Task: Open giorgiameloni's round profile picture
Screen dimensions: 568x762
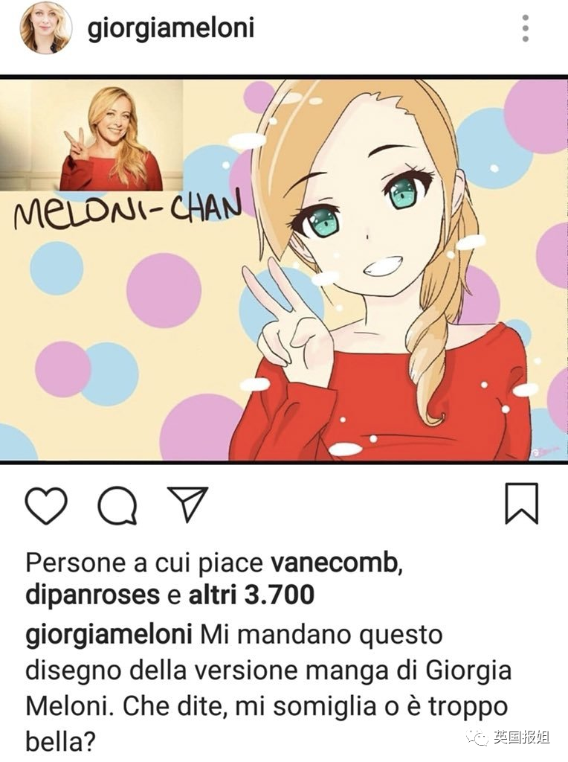Action: [x=45, y=28]
